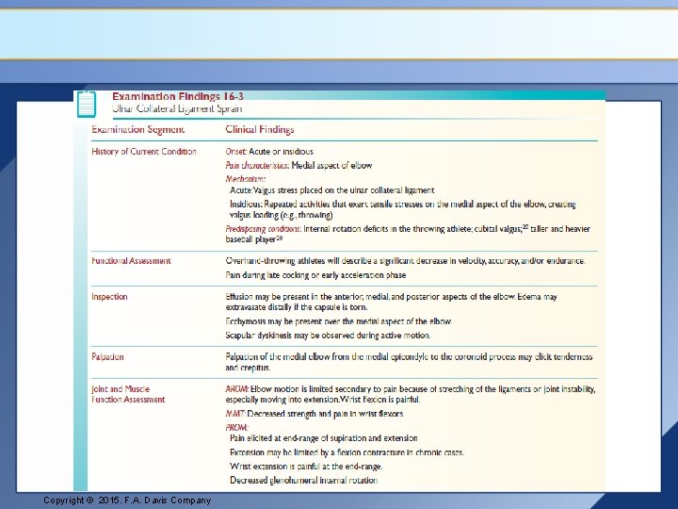The width and height of the screenshot is (678, 509).
Task: Click 'Pain during late cocking' line
Action: (315, 275)
